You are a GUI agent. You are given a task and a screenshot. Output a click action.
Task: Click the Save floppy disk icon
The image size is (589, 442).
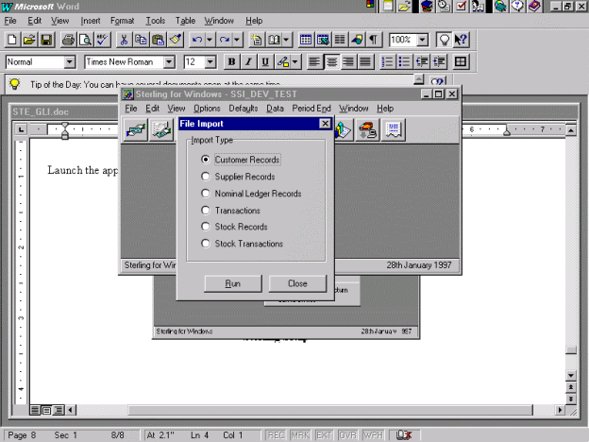46,40
